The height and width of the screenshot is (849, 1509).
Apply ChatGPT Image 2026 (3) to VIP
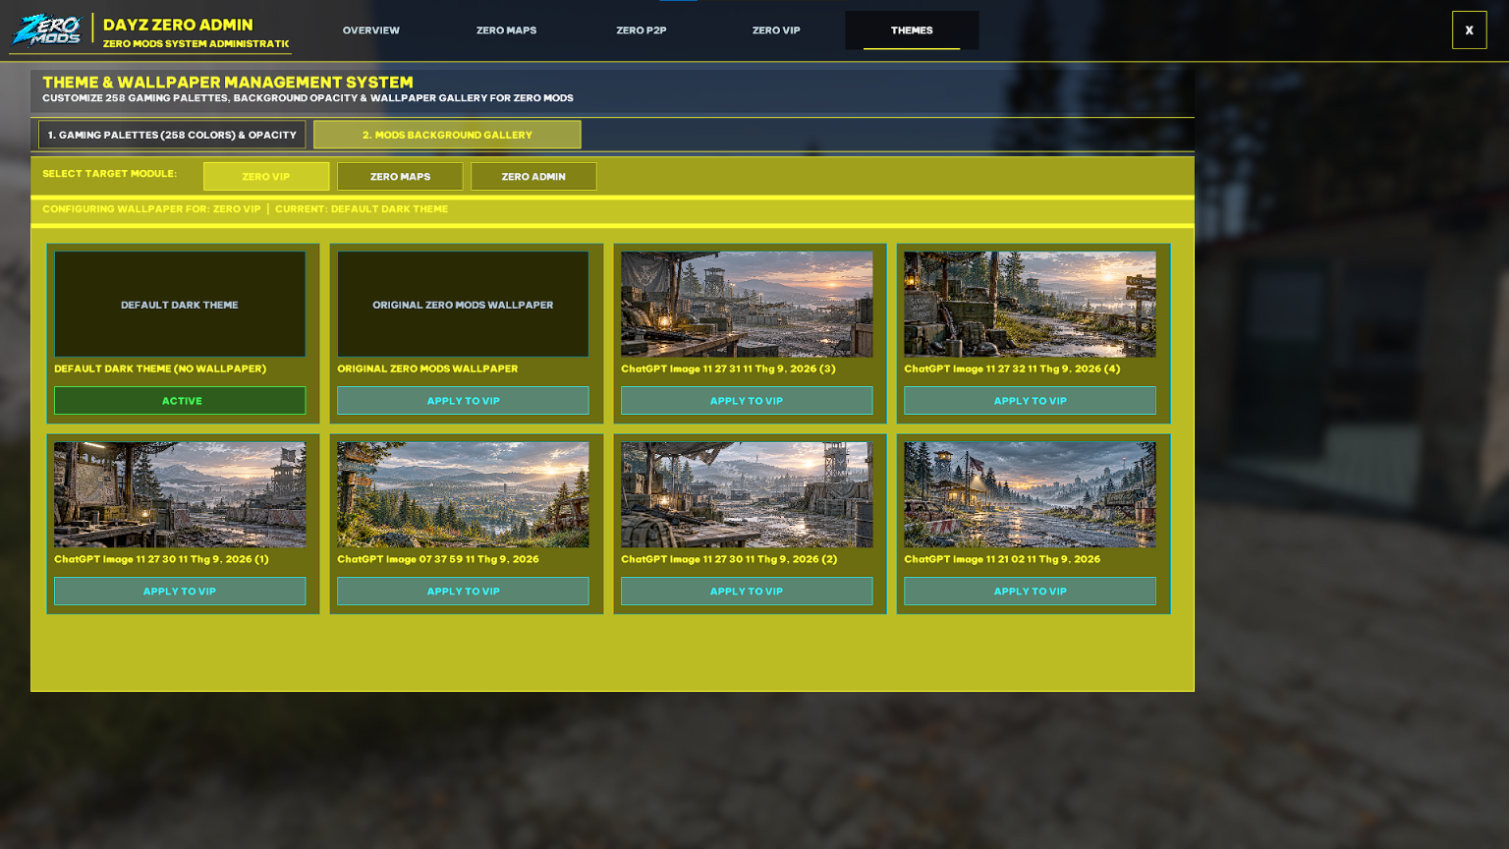pyautogui.click(x=747, y=401)
